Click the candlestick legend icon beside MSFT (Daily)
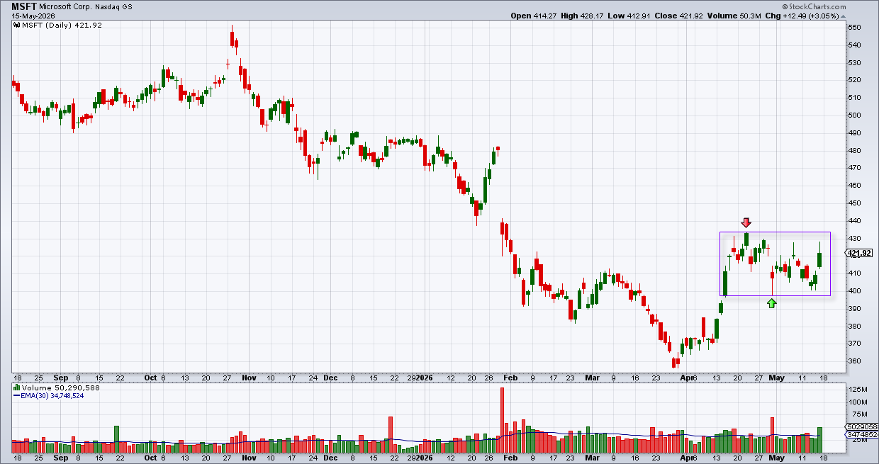This screenshot has width=879, height=464. 18,26
